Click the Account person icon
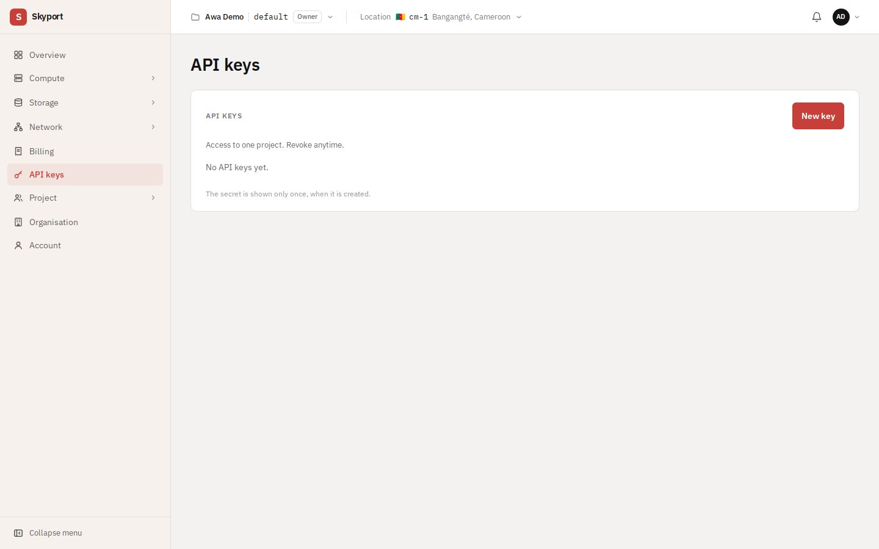Screen dimensions: 879x549 tap(18, 245)
